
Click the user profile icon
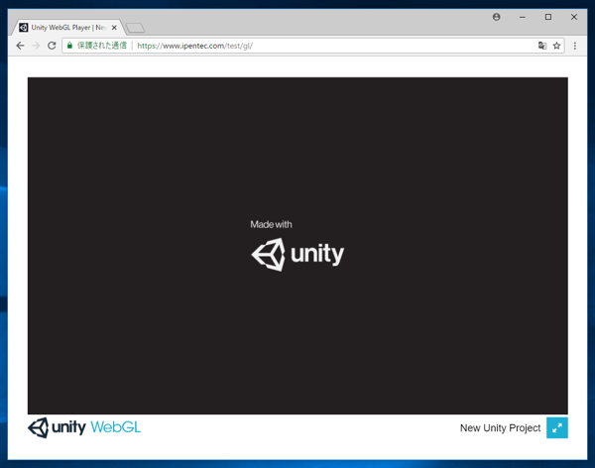pos(497,17)
